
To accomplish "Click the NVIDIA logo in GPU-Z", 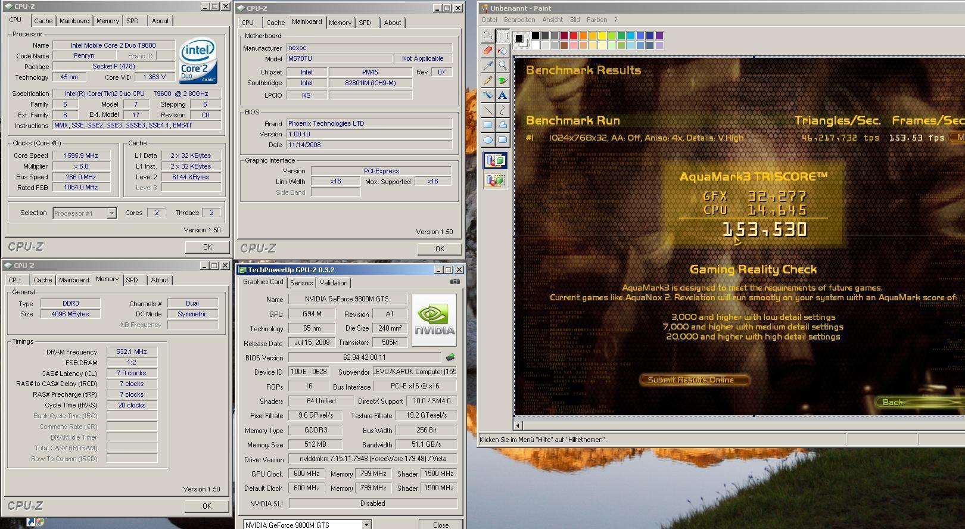I will [x=434, y=320].
